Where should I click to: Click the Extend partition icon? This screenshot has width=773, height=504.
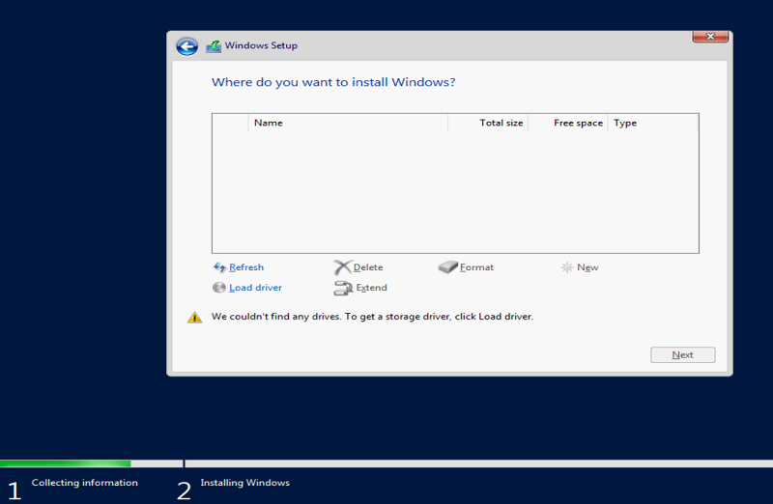coord(343,288)
